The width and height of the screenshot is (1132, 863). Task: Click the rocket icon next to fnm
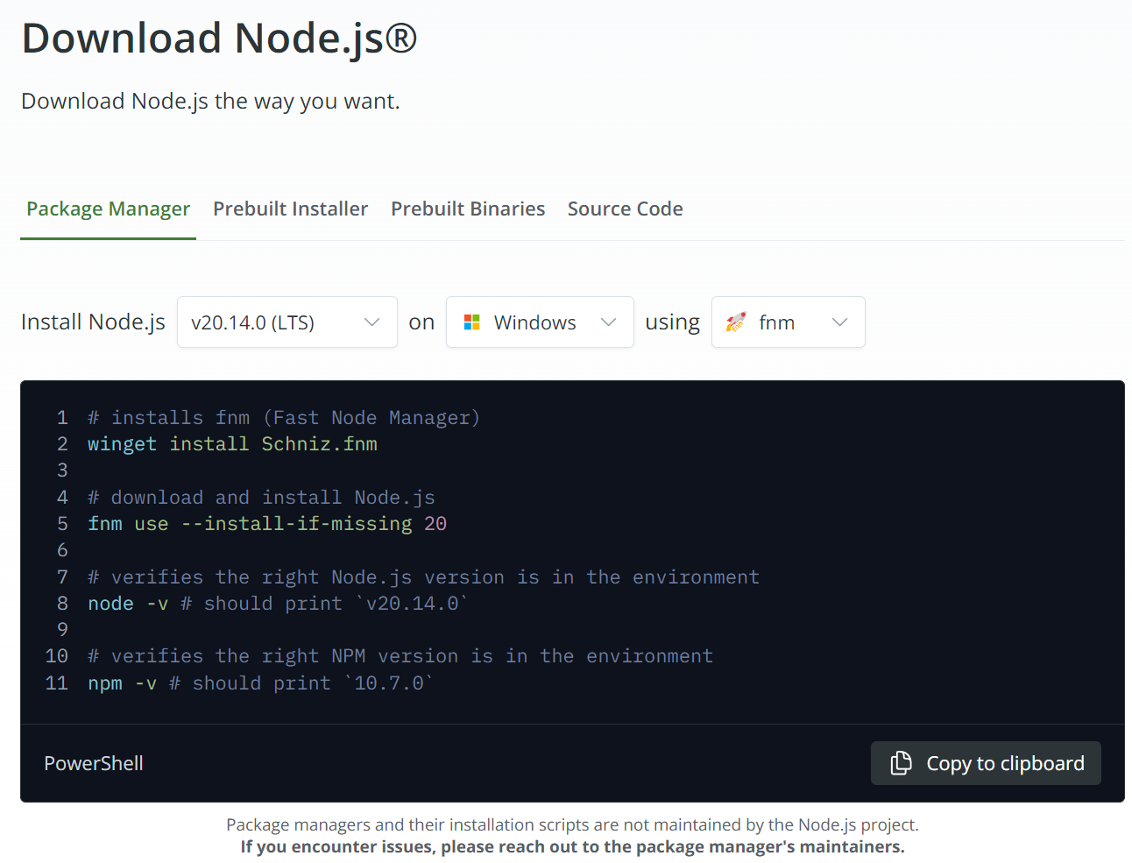734,322
